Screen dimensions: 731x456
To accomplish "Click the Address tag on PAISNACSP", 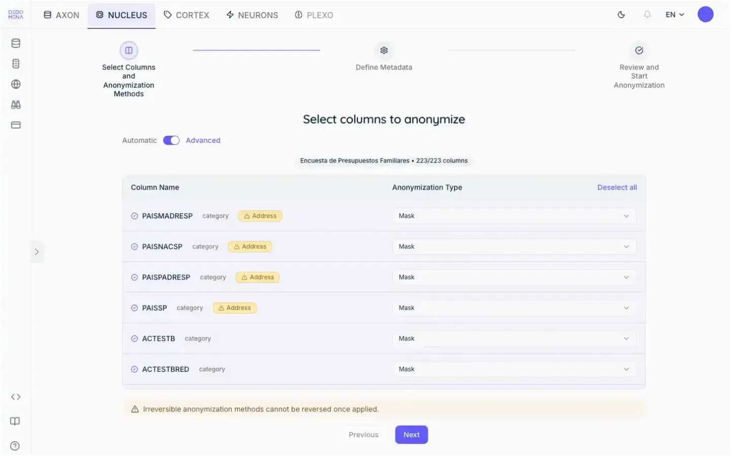I will [250, 247].
